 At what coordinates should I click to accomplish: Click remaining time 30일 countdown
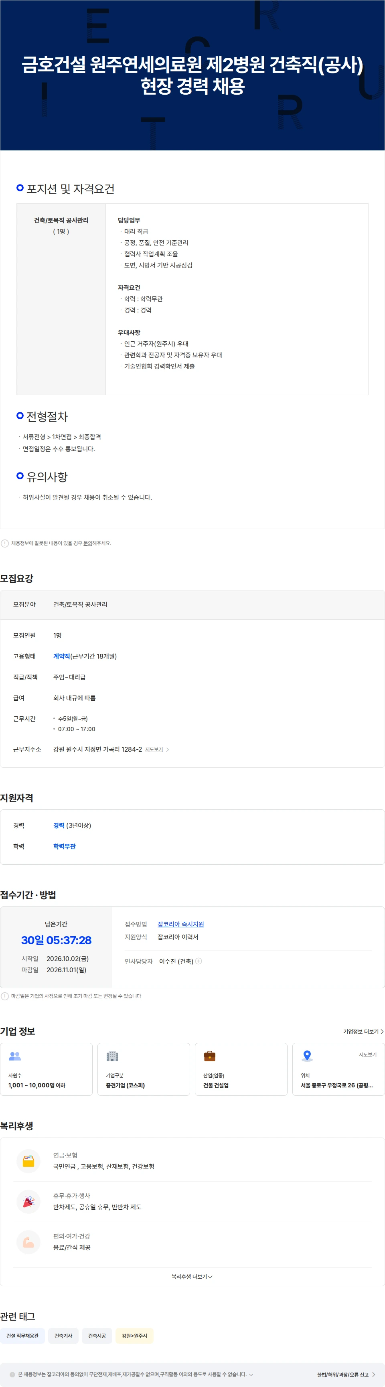point(56,940)
